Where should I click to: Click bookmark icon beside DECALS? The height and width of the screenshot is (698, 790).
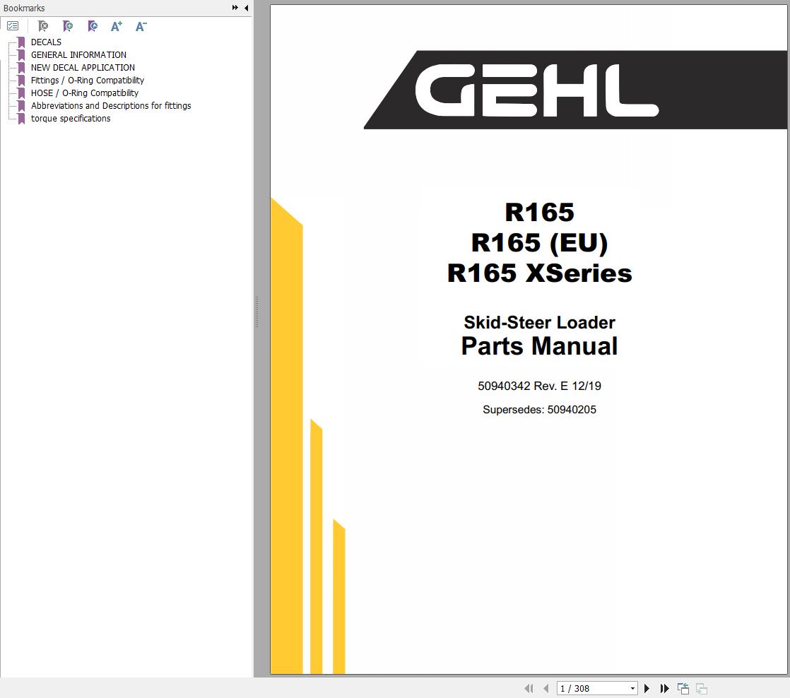coord(21,42)
